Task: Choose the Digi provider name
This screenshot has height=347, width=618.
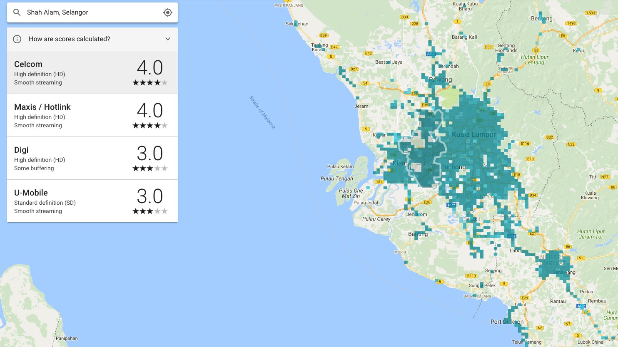Action: tap(21, 150)
